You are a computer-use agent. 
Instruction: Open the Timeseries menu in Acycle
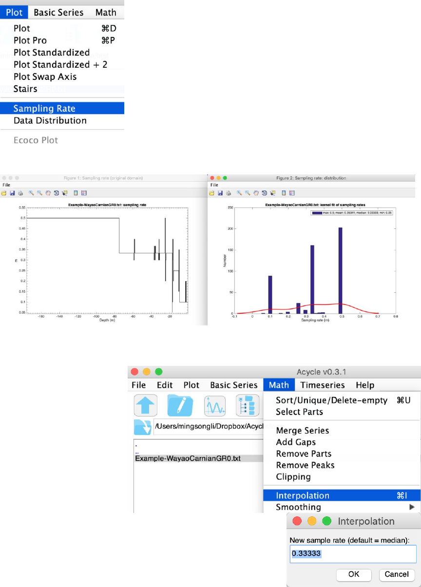323,385
